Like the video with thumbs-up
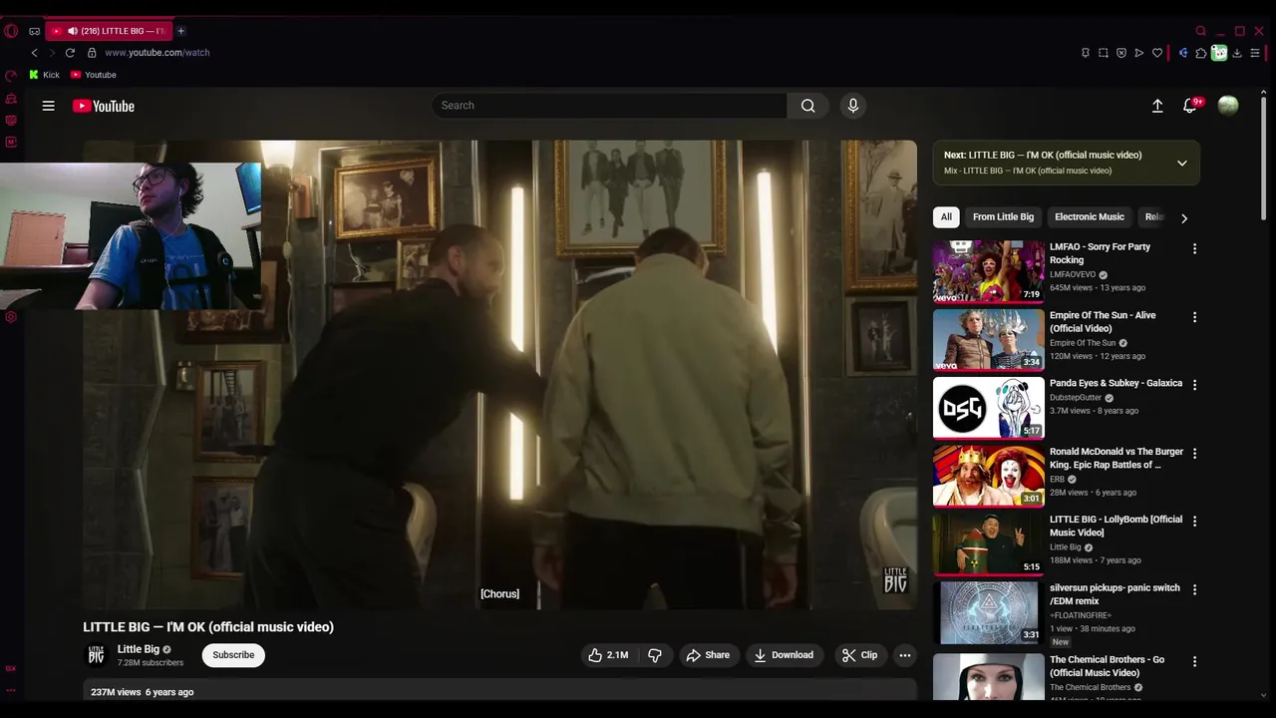The image size is (1276, 718). pos(608,655)
